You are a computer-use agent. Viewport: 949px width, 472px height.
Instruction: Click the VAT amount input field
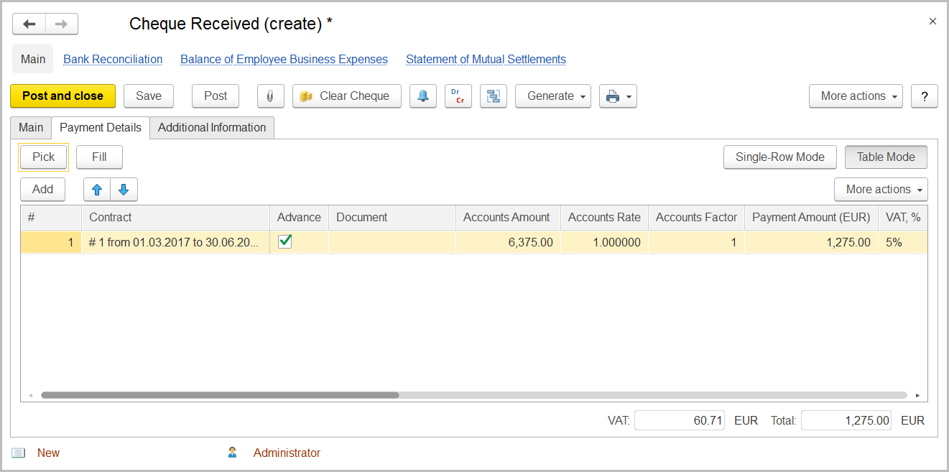coord(679,420)
